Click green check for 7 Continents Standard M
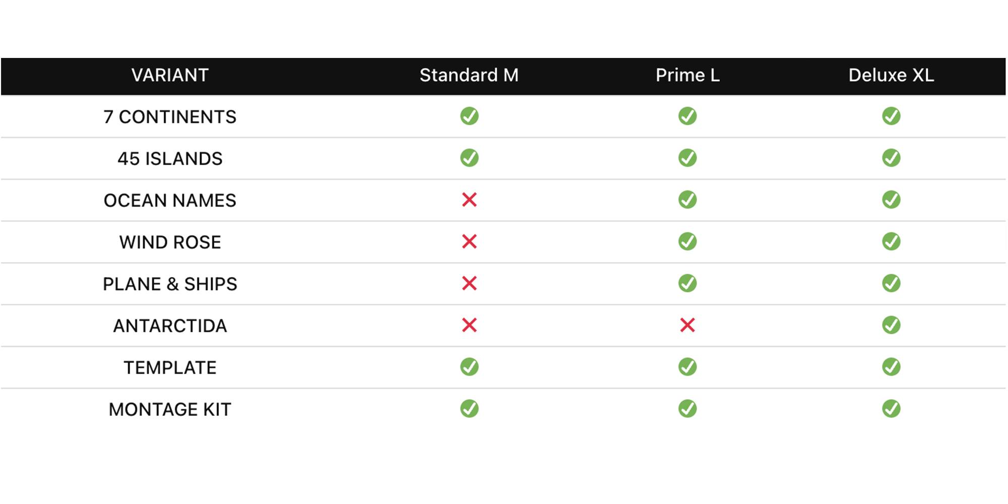 [x=469, y=116]
